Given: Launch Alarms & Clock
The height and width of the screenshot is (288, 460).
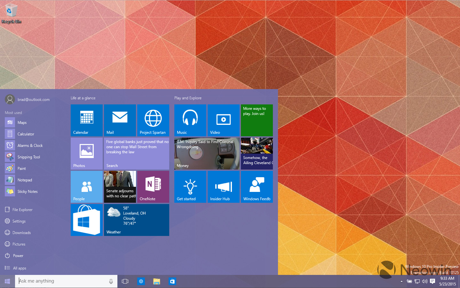Looking at the screenshot, I should pos(30,145).
